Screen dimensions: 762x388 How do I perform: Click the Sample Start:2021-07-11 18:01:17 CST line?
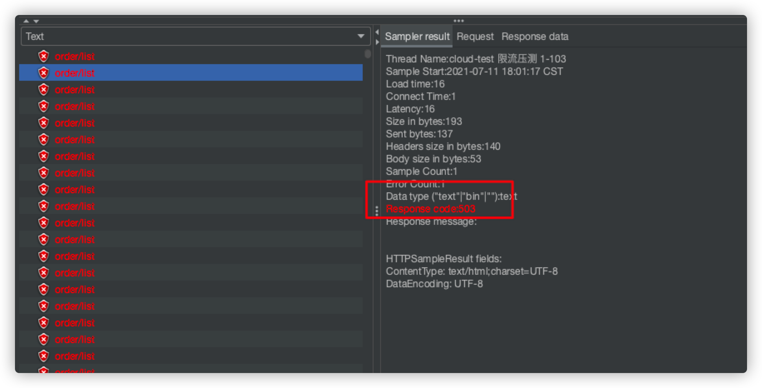coord(474,71)
